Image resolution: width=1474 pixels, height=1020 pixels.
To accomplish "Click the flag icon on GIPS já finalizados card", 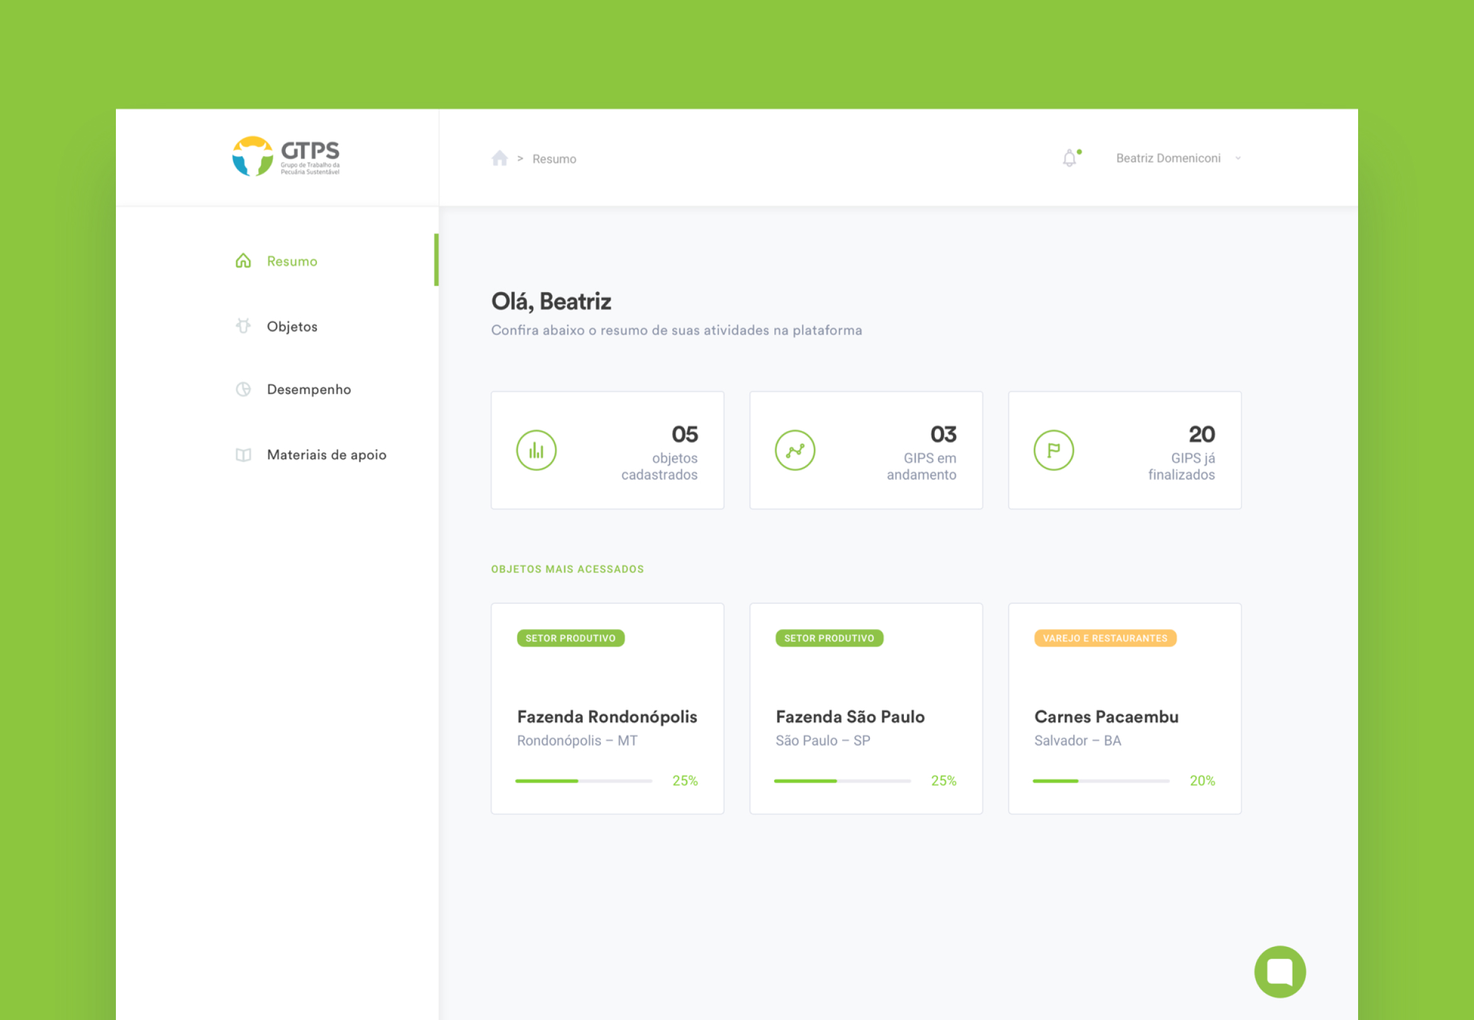I will pyautogui.click(x=1054, y=450).
